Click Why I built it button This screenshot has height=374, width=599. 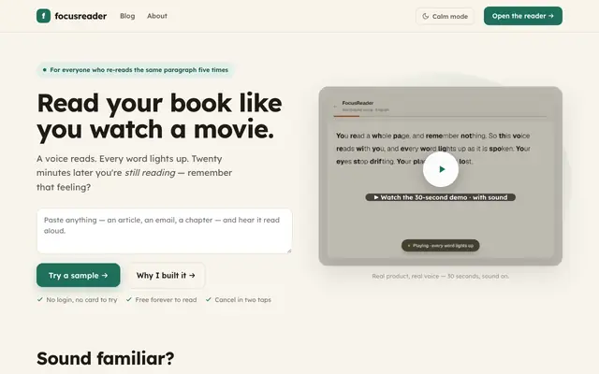coord(166,276)
